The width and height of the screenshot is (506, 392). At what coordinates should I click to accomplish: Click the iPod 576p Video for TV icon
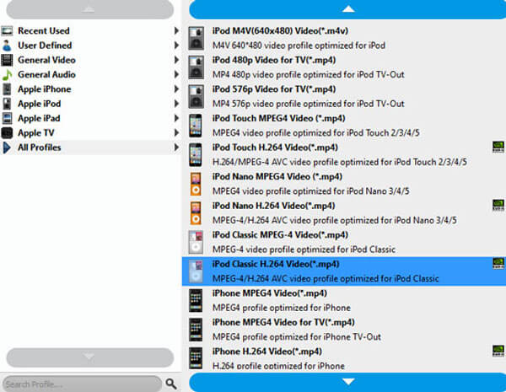click(196, 96)
